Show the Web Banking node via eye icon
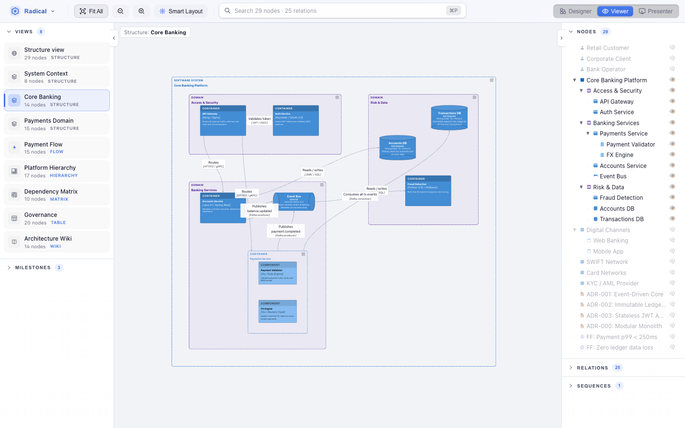This screenshot has width=685, height=428. (672, 240)
